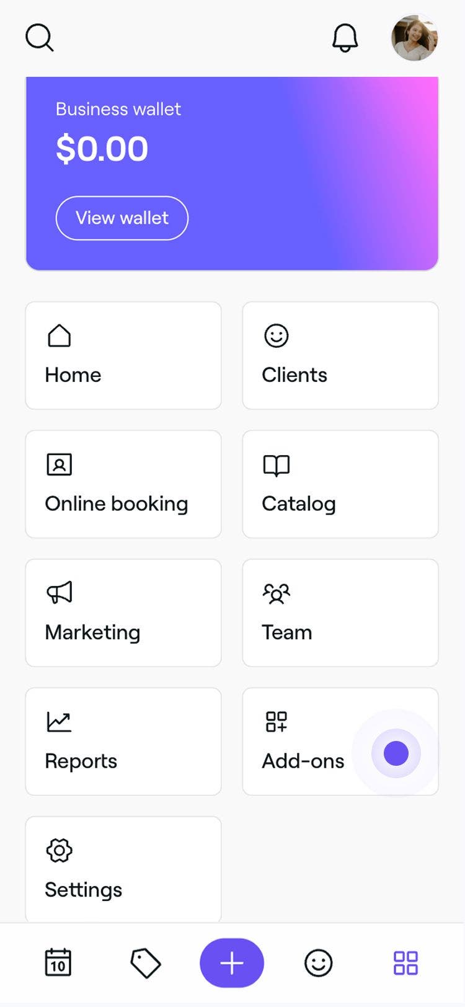Go to Online booking tile
This screenshot has width=465, height=1007.
click(x=123, y=484)
